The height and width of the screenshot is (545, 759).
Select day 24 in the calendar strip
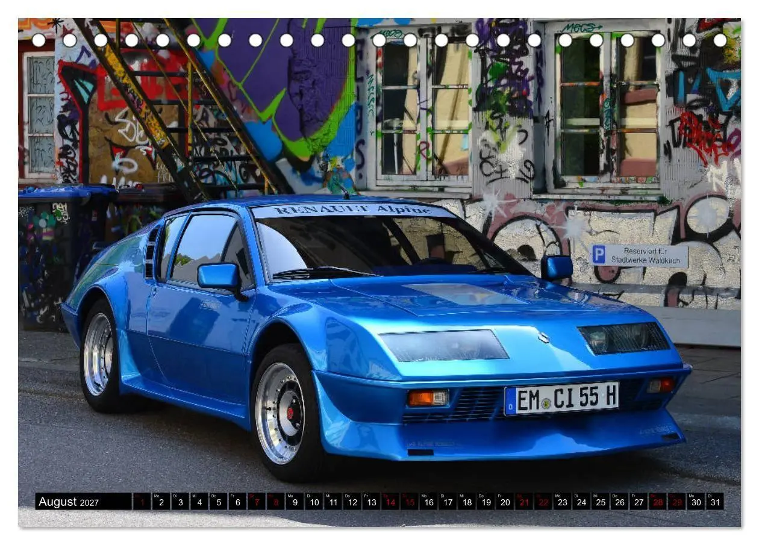pyautogui.click(x=581, y=501)
